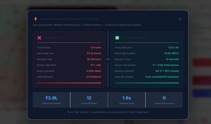The width and height of the screenshot is (211, 124).
Task: Select the '18–24 hours' recovery time value
Action: pos(94,59)
